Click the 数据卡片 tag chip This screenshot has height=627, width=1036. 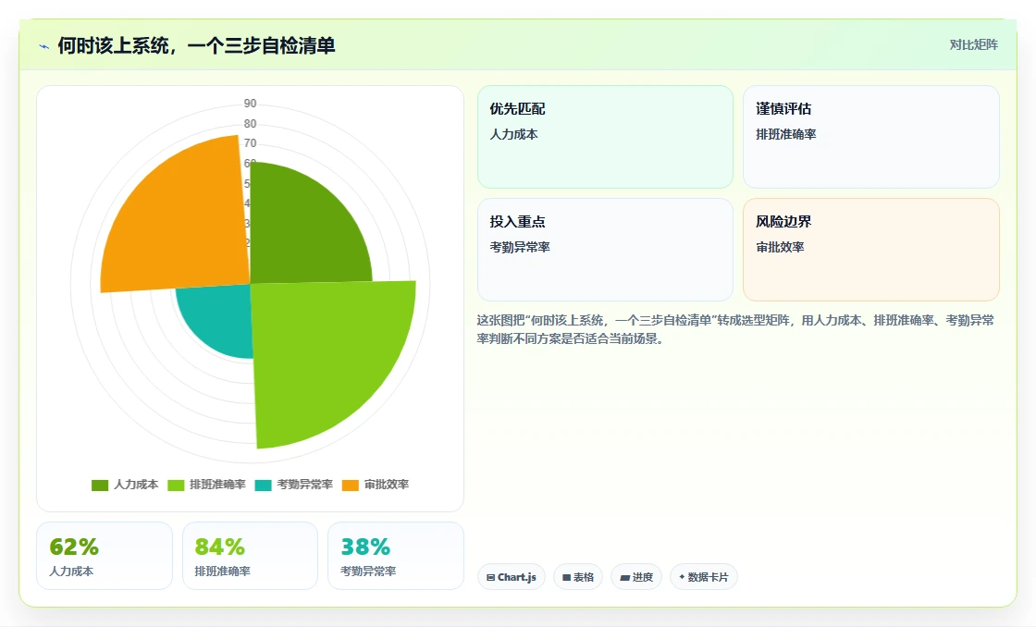[704, 577]
